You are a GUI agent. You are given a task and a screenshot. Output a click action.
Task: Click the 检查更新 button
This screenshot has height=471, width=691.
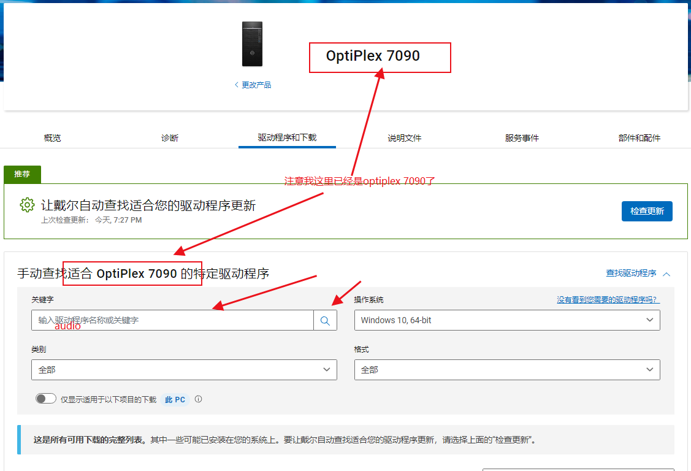pyautogui.click(x=647, y=211)
